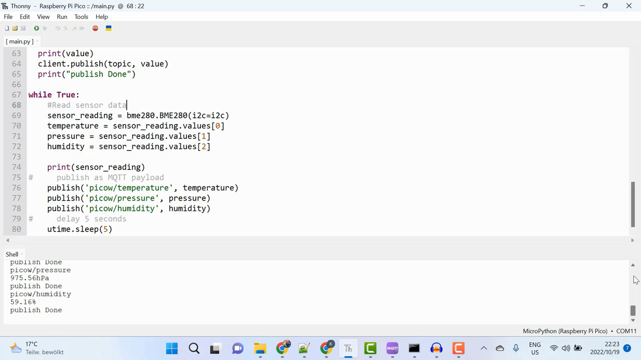Click the 'utime.sleep(5)' code line
The image size is (641, 360).
click(x=80, y=229)
